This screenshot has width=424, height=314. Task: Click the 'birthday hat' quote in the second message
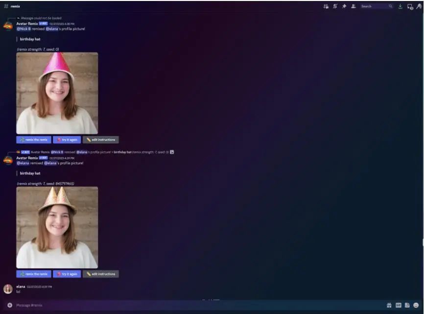point(30,173)
